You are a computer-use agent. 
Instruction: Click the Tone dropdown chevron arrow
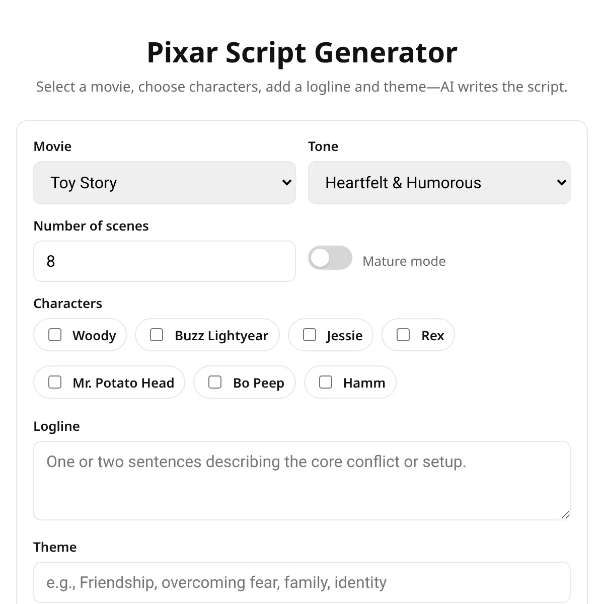point(562,183)
